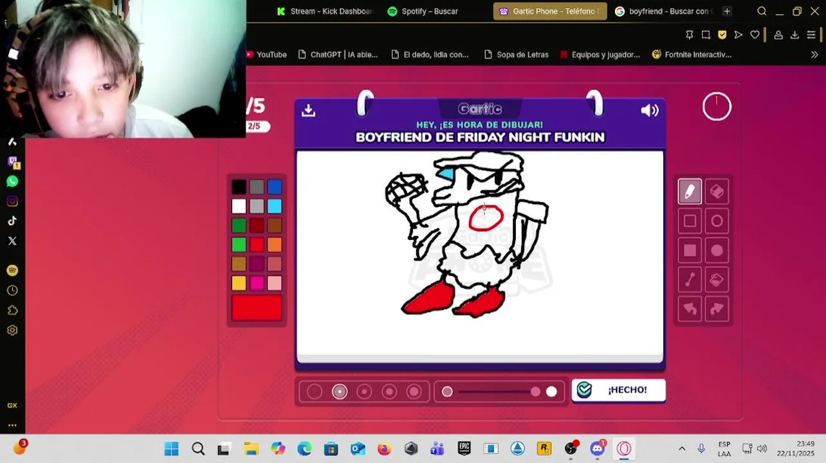Screen dimensions: 826x463
Task: Open the Windows Start menu
Action: click(x=172, y=449)
